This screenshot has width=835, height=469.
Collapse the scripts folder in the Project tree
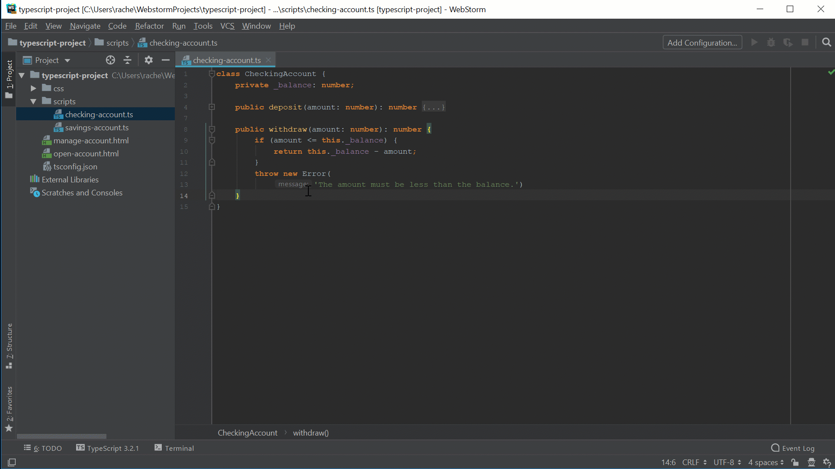click(33, 101)
